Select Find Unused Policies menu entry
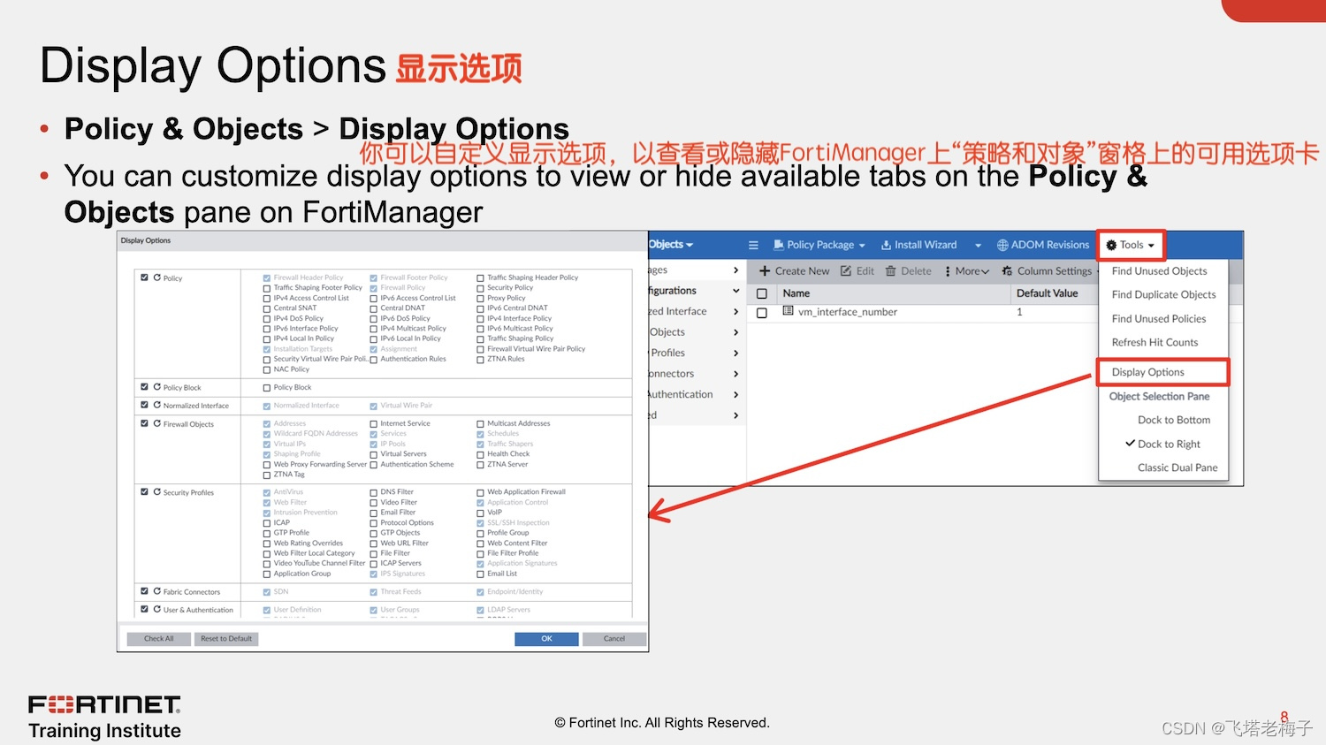Viewport: 1326px width, 745px height. 1158,319
